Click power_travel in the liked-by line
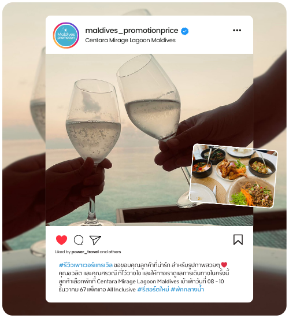This screenshot has height=318, width=289. [85, 252]
